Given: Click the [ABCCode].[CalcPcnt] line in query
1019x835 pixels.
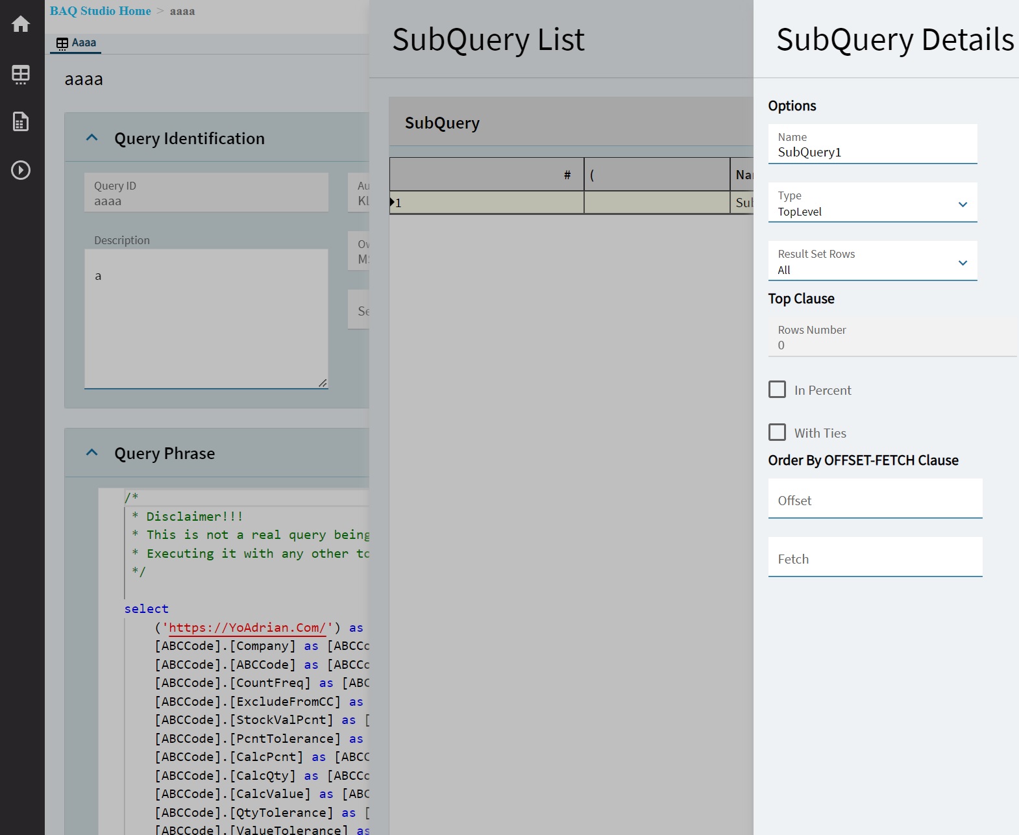Looking at the screenshot, I should [x=262, y=757].
